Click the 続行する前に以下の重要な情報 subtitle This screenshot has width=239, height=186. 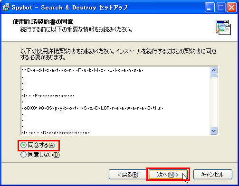click(76, 29)
